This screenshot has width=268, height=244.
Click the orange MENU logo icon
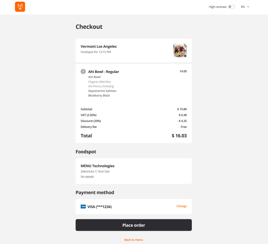(x=20, y=7)
